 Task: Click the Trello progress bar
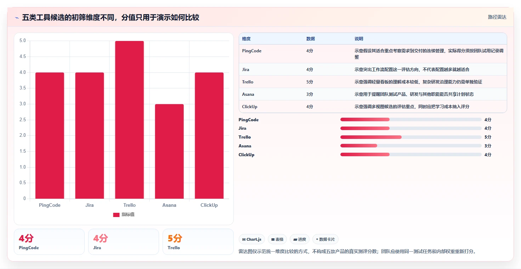(x=411, y=137)
